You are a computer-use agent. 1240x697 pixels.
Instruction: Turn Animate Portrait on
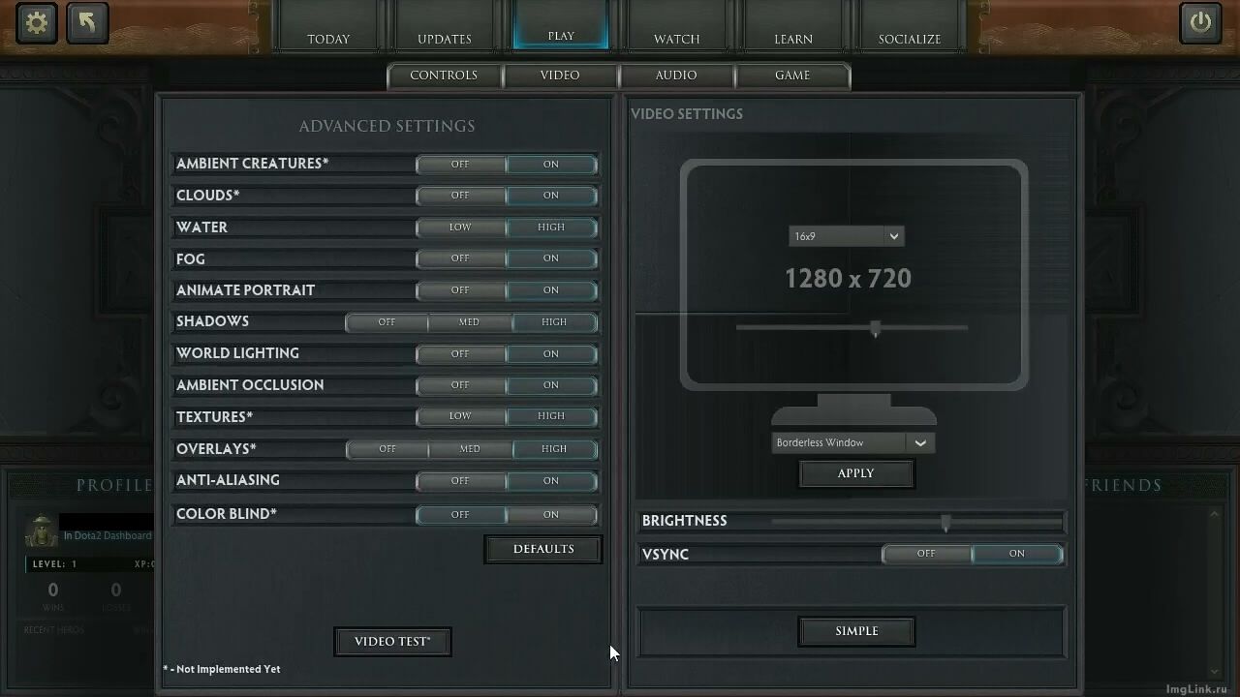coord(551,290)
